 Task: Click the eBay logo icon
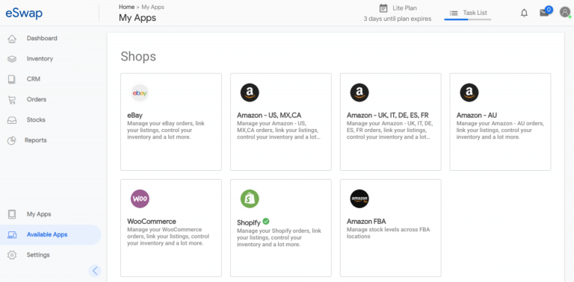pos(140,93)
